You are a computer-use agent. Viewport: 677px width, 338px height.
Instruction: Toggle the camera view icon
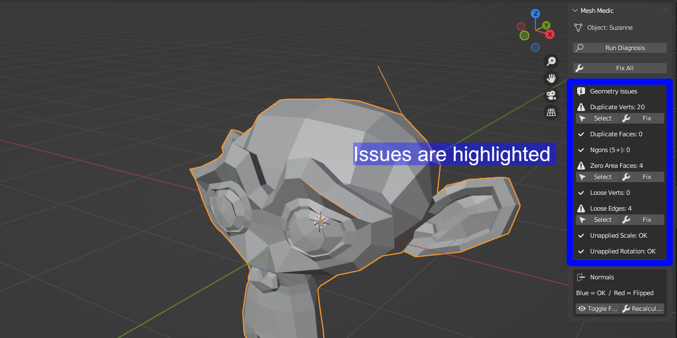(551, 95)
